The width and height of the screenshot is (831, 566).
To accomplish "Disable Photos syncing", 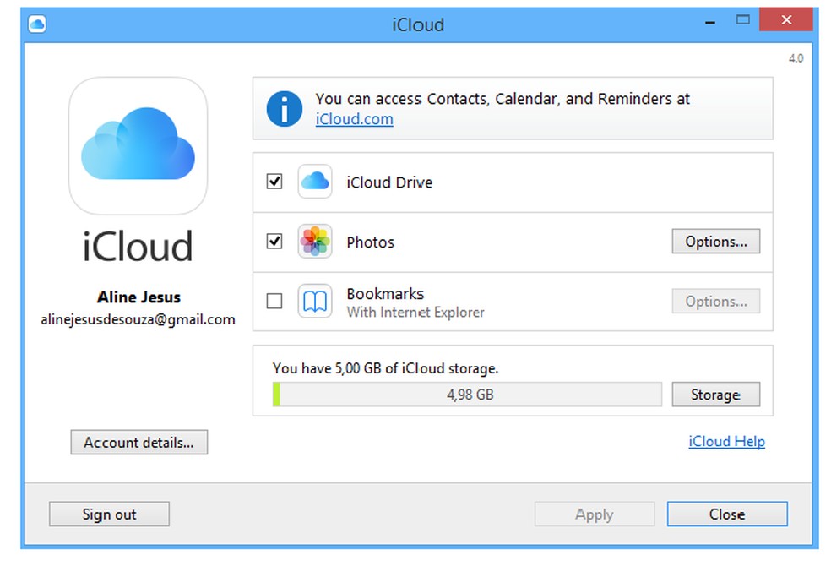I will coord(274,241).
